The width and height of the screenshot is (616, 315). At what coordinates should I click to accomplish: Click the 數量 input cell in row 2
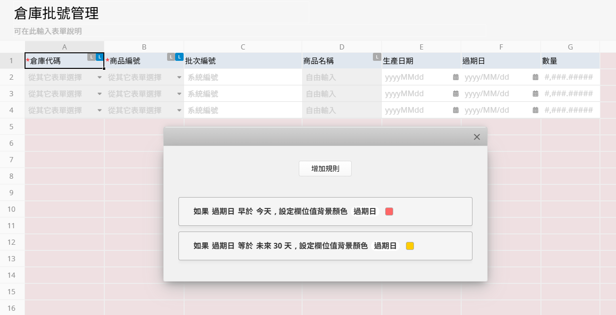click(569, 77)
